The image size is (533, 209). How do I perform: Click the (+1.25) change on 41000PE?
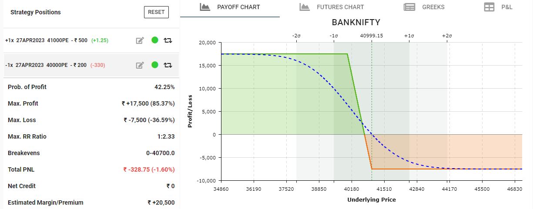coord(100,40)
